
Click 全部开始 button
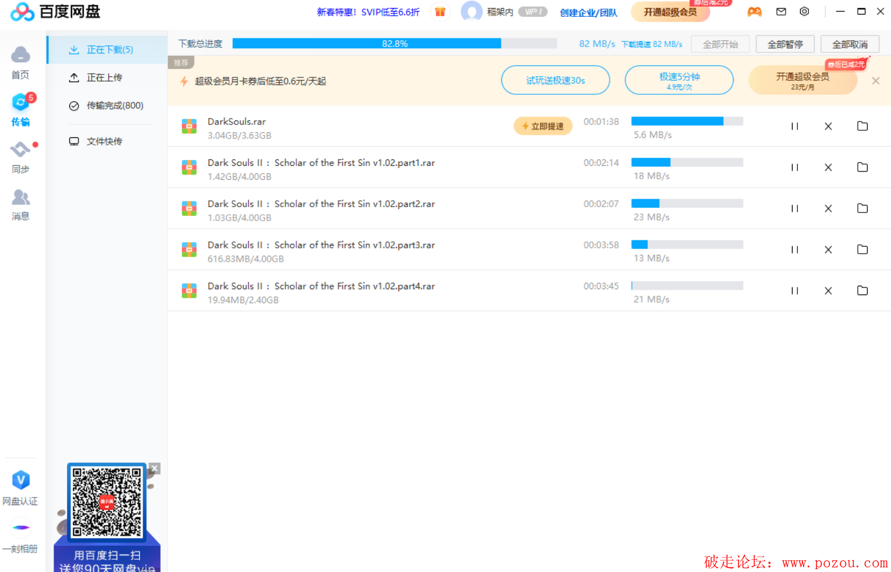click(x=720, y=44)
